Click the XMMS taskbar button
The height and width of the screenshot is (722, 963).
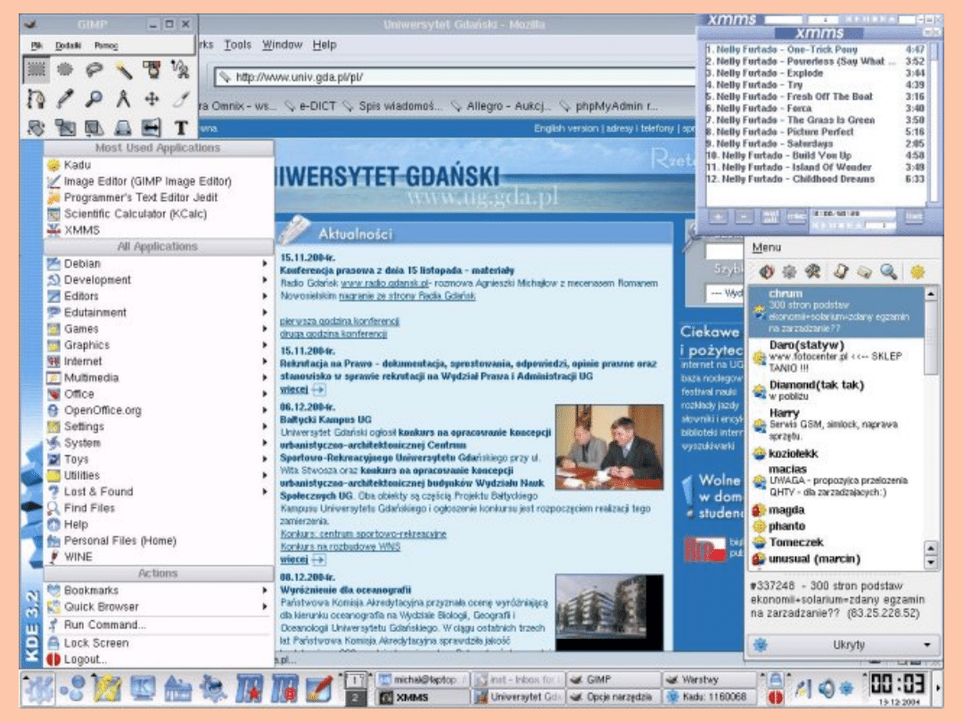(x=423, y=697)
